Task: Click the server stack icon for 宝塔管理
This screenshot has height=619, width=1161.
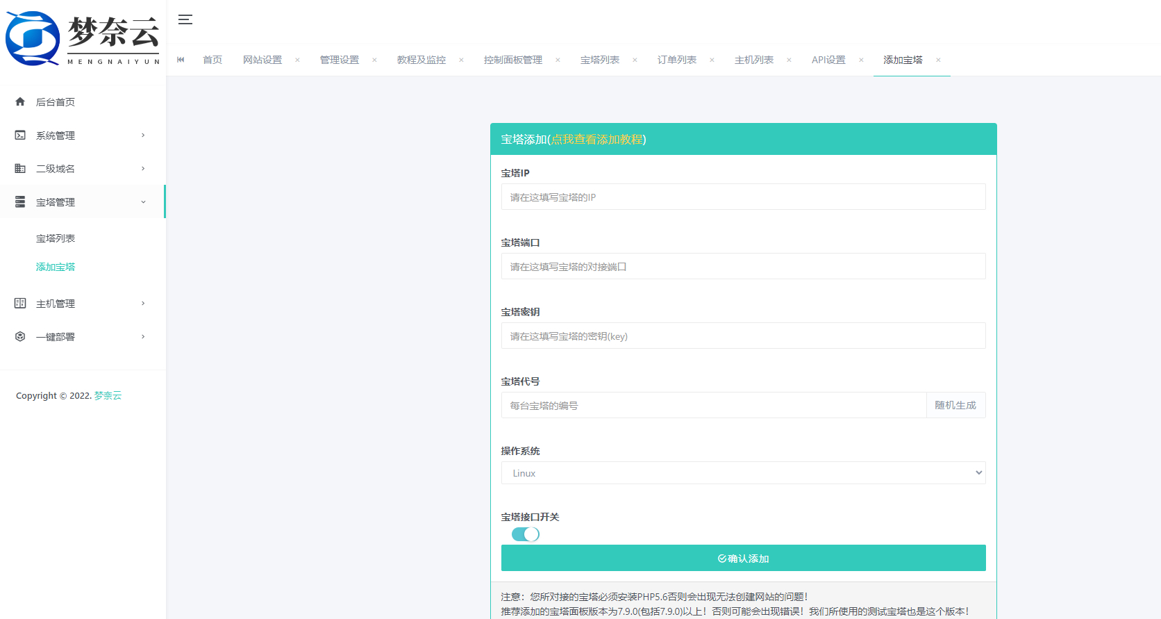Action: pyautogui.click(x=20, y=201)
